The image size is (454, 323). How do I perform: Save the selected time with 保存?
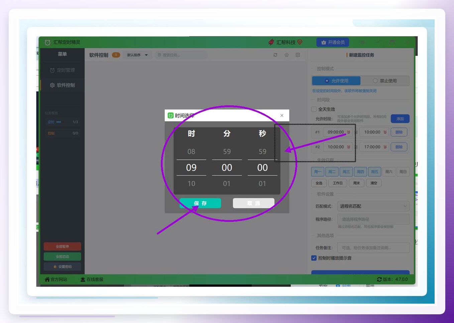200,203
